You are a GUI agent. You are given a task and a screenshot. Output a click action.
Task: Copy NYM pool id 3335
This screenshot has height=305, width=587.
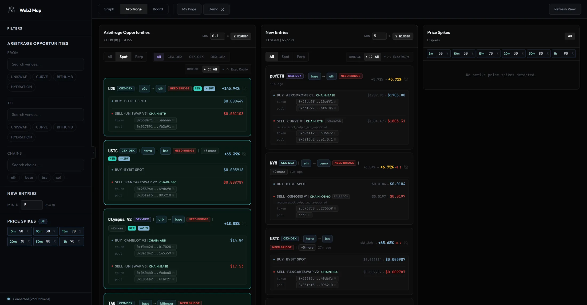coord(309,215)
